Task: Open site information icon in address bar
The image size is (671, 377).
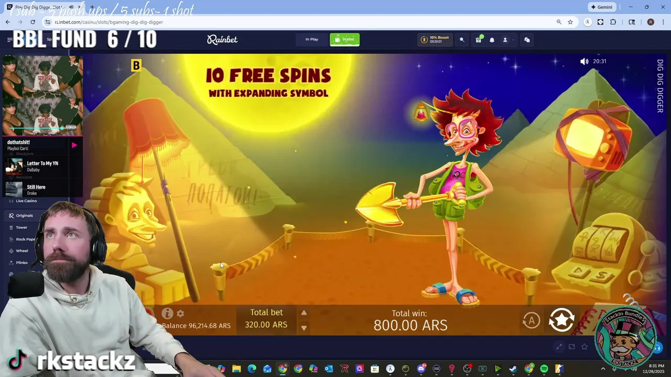Action: 47,22
